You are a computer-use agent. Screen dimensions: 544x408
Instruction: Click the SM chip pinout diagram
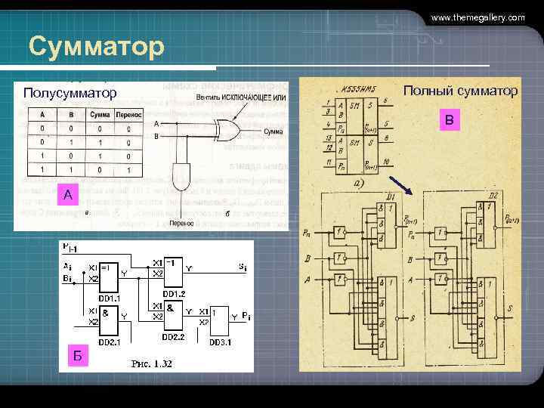tap(357, 136)
